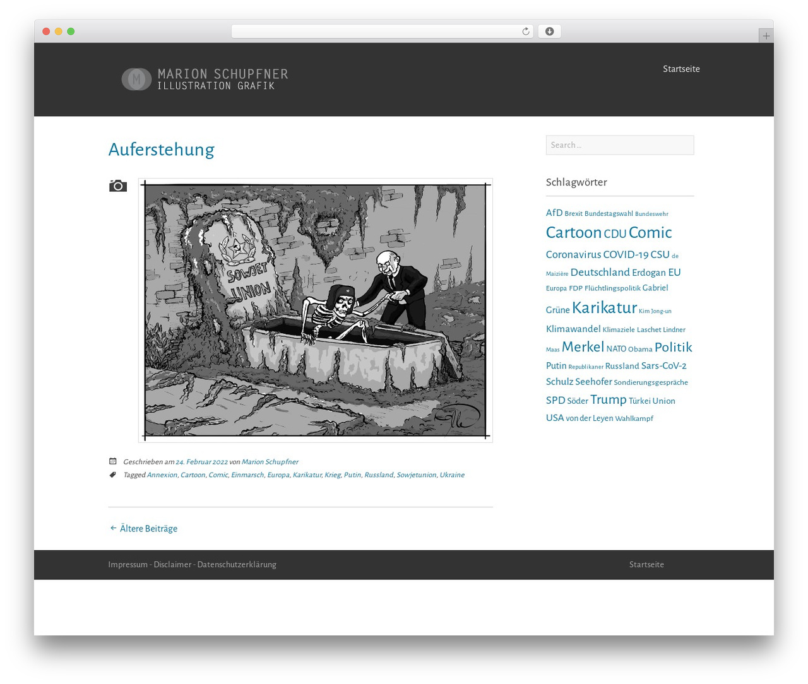
Task: Select Obama in the tag cloud
Action: point(640,349)
